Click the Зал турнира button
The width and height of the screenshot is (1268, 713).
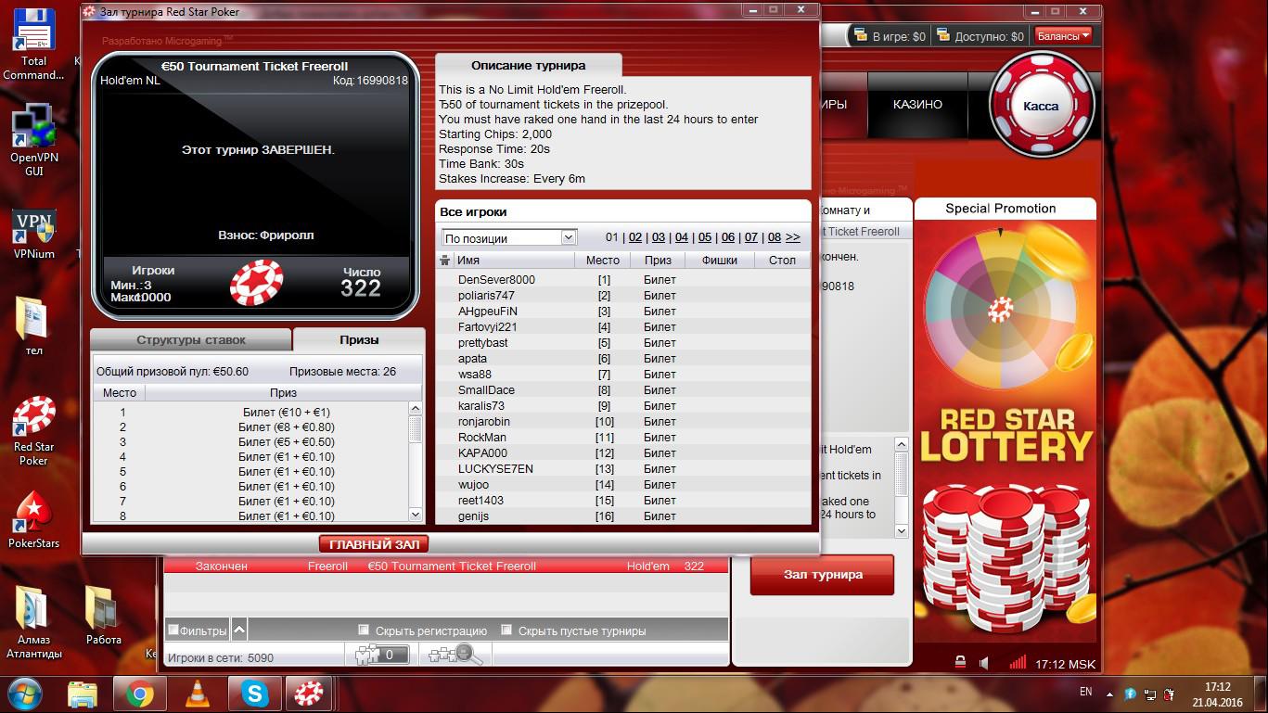click(823, 575)
